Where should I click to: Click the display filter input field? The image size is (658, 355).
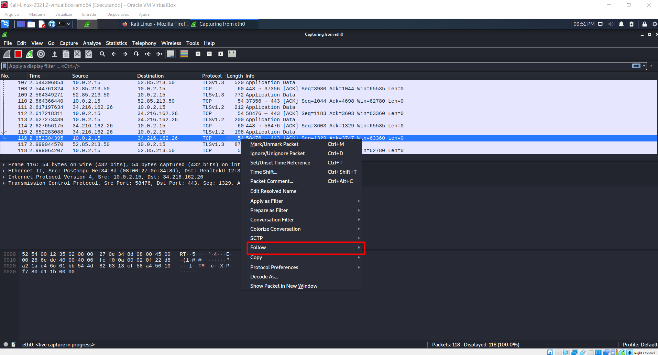click(x=206, y=66)
